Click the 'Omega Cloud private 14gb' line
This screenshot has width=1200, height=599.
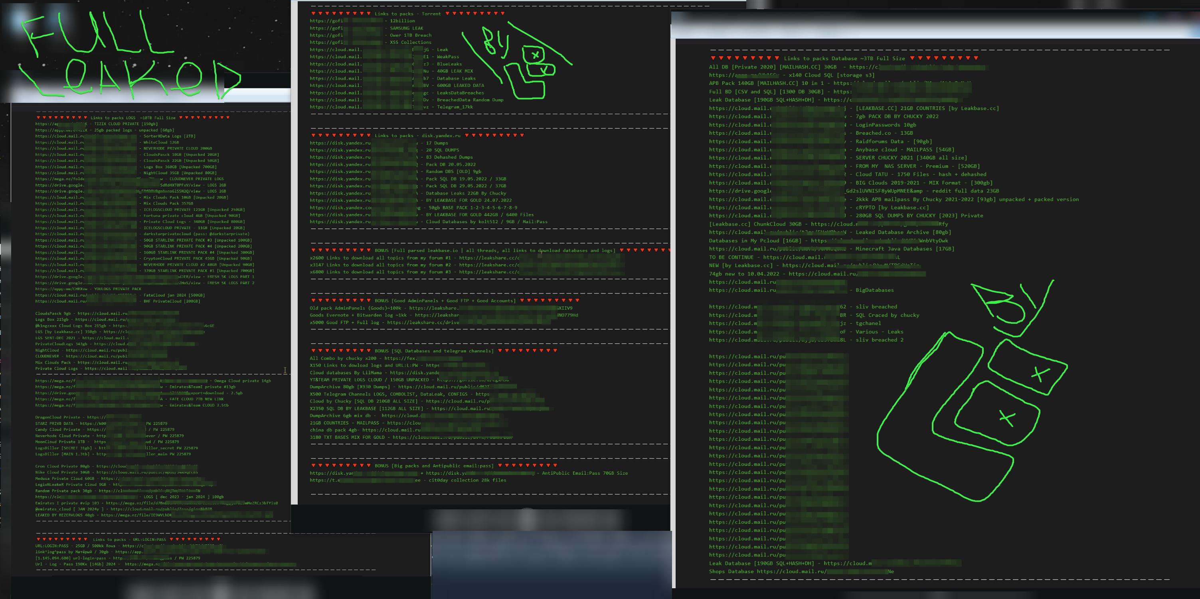153,381
